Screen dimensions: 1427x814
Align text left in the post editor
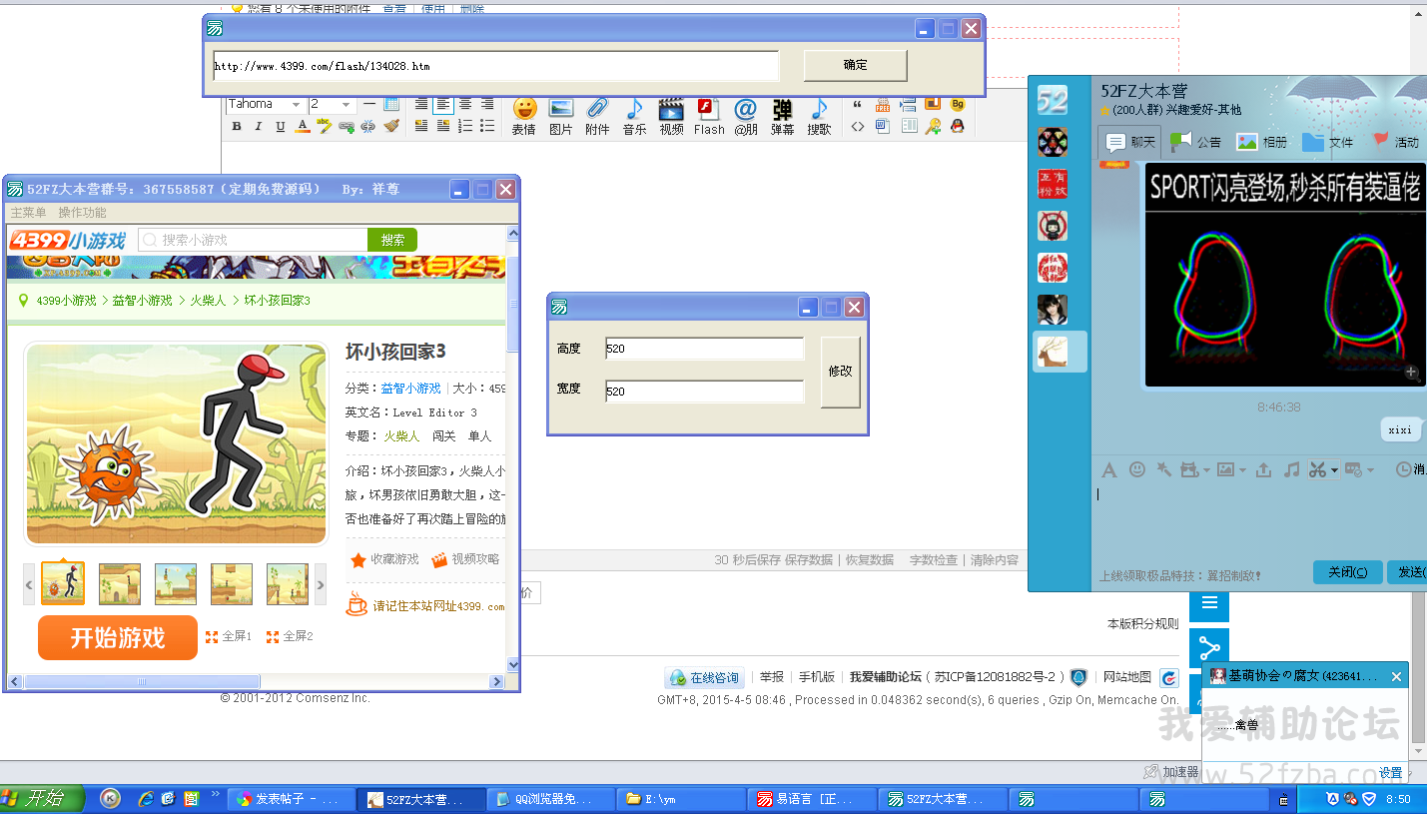442,104
